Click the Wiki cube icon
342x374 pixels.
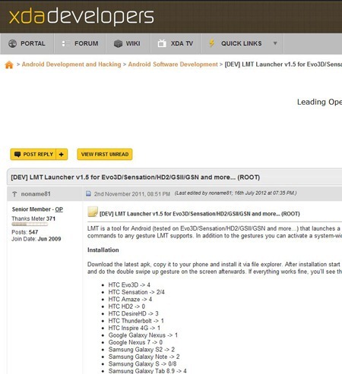(x=118, y=43)
